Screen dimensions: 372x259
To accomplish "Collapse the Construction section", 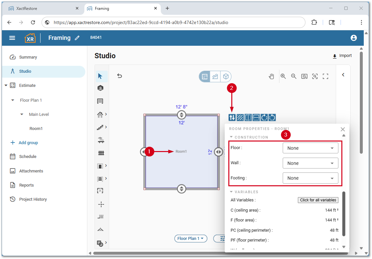I will pyautogui.click(x=249, y=137).
